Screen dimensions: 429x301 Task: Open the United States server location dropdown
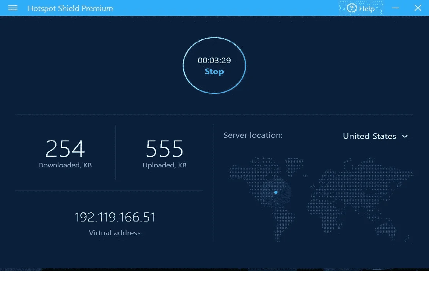(375, 136)
